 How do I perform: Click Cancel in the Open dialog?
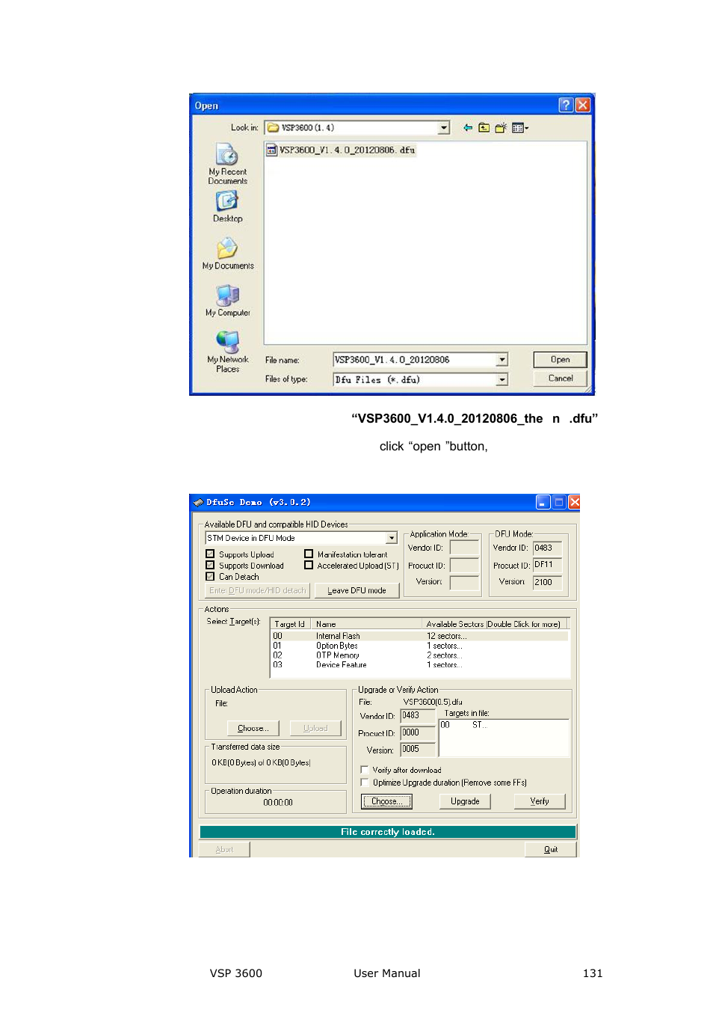560,379
